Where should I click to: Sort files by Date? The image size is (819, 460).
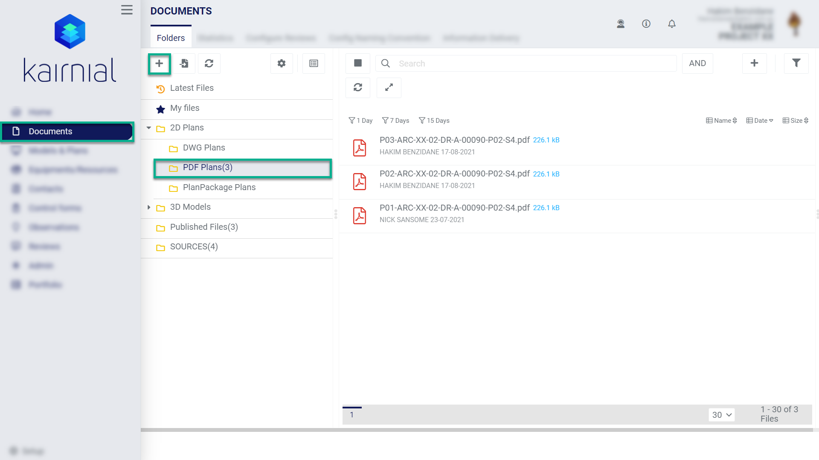(x=760, y=121)
